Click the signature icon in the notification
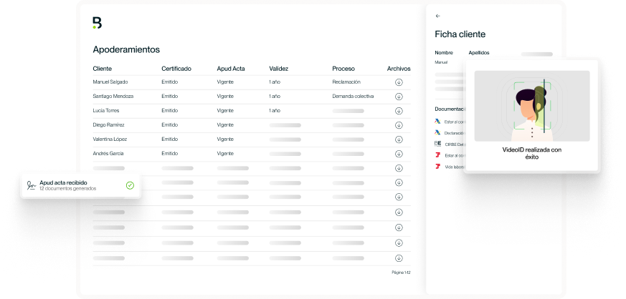This screenshot has height=299, width=626. (x=31, y=185)
